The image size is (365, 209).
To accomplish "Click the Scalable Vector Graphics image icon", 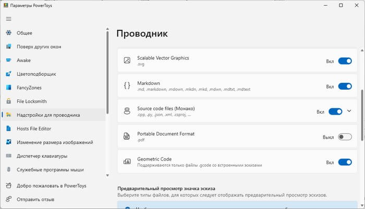I will [x=127, y=60].
